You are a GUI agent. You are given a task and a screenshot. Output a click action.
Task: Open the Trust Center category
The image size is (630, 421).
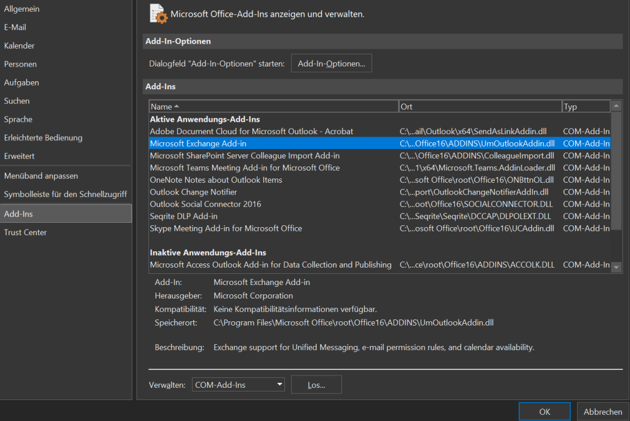25,233
